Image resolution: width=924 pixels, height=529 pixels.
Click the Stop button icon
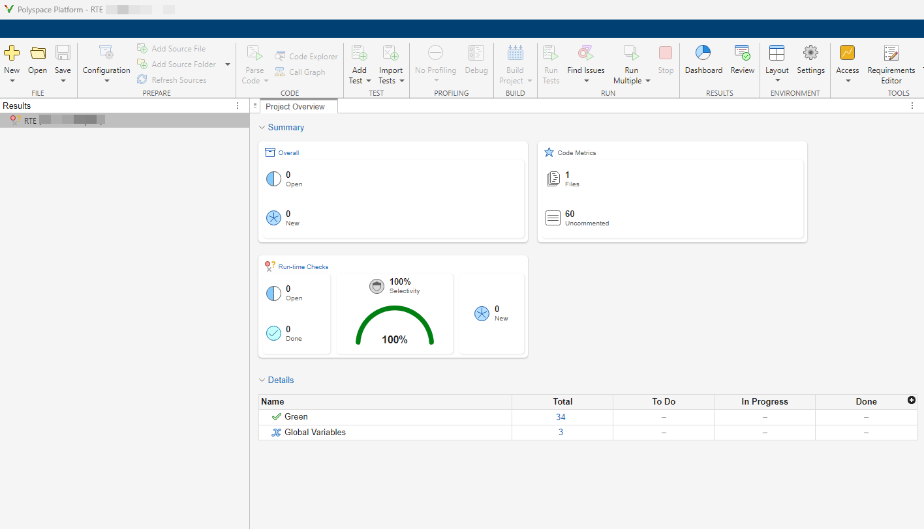tap(666, 53)
